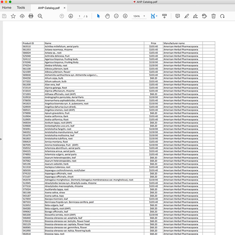Click the 'Price' column header
The image size is (235, 235).
coord(153,43)
